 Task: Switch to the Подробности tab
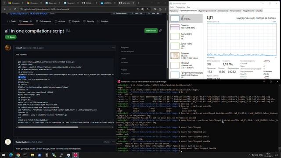click(248, 11)
